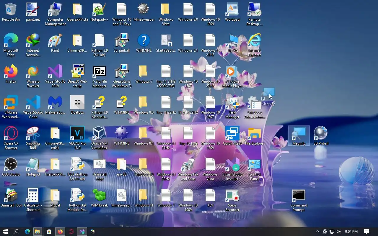Image resolution: width=378 pixels, height=236 pixels.
Task: Launch VEGAS Pro 18.0 icon
Action: click(77, 138)
